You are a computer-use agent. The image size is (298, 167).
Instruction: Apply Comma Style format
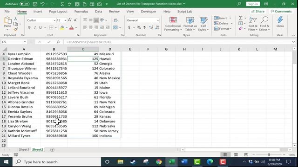[x=144, y=28]
